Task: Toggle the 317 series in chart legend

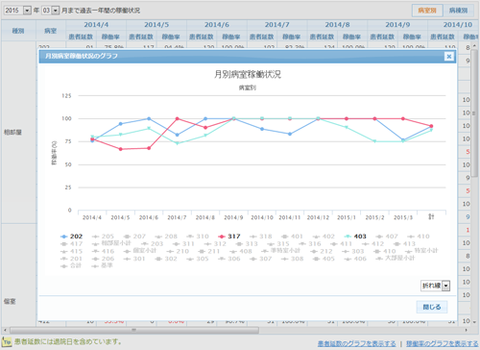Action: tap(229, 237)
